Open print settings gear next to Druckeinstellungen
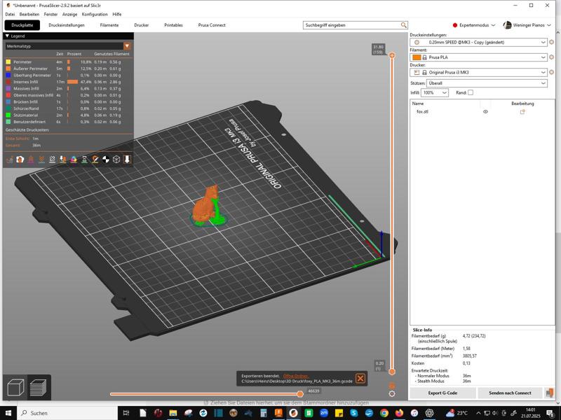Screen dimensions: 561x420 point(552,42)
